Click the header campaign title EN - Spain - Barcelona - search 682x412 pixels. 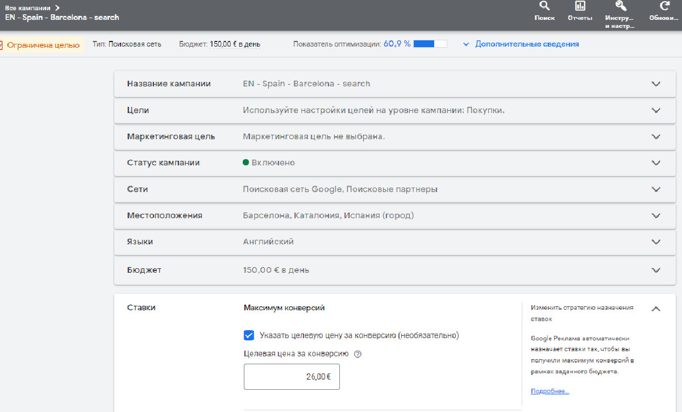[x=62, y=18]
